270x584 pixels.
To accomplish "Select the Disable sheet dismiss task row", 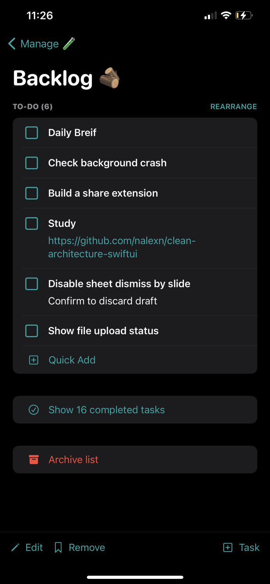I will (119, 284).
